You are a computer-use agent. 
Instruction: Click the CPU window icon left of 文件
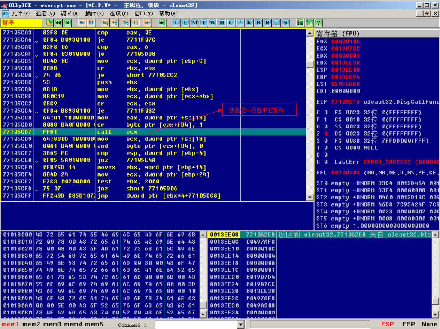(x=5, y=14)
